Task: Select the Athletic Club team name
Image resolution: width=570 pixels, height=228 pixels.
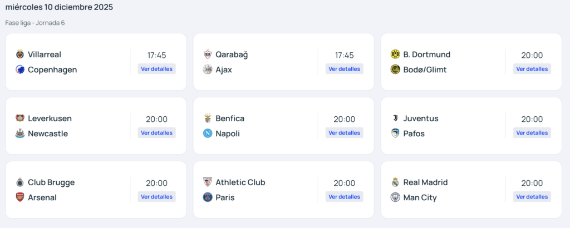Action: coord(240,182)
